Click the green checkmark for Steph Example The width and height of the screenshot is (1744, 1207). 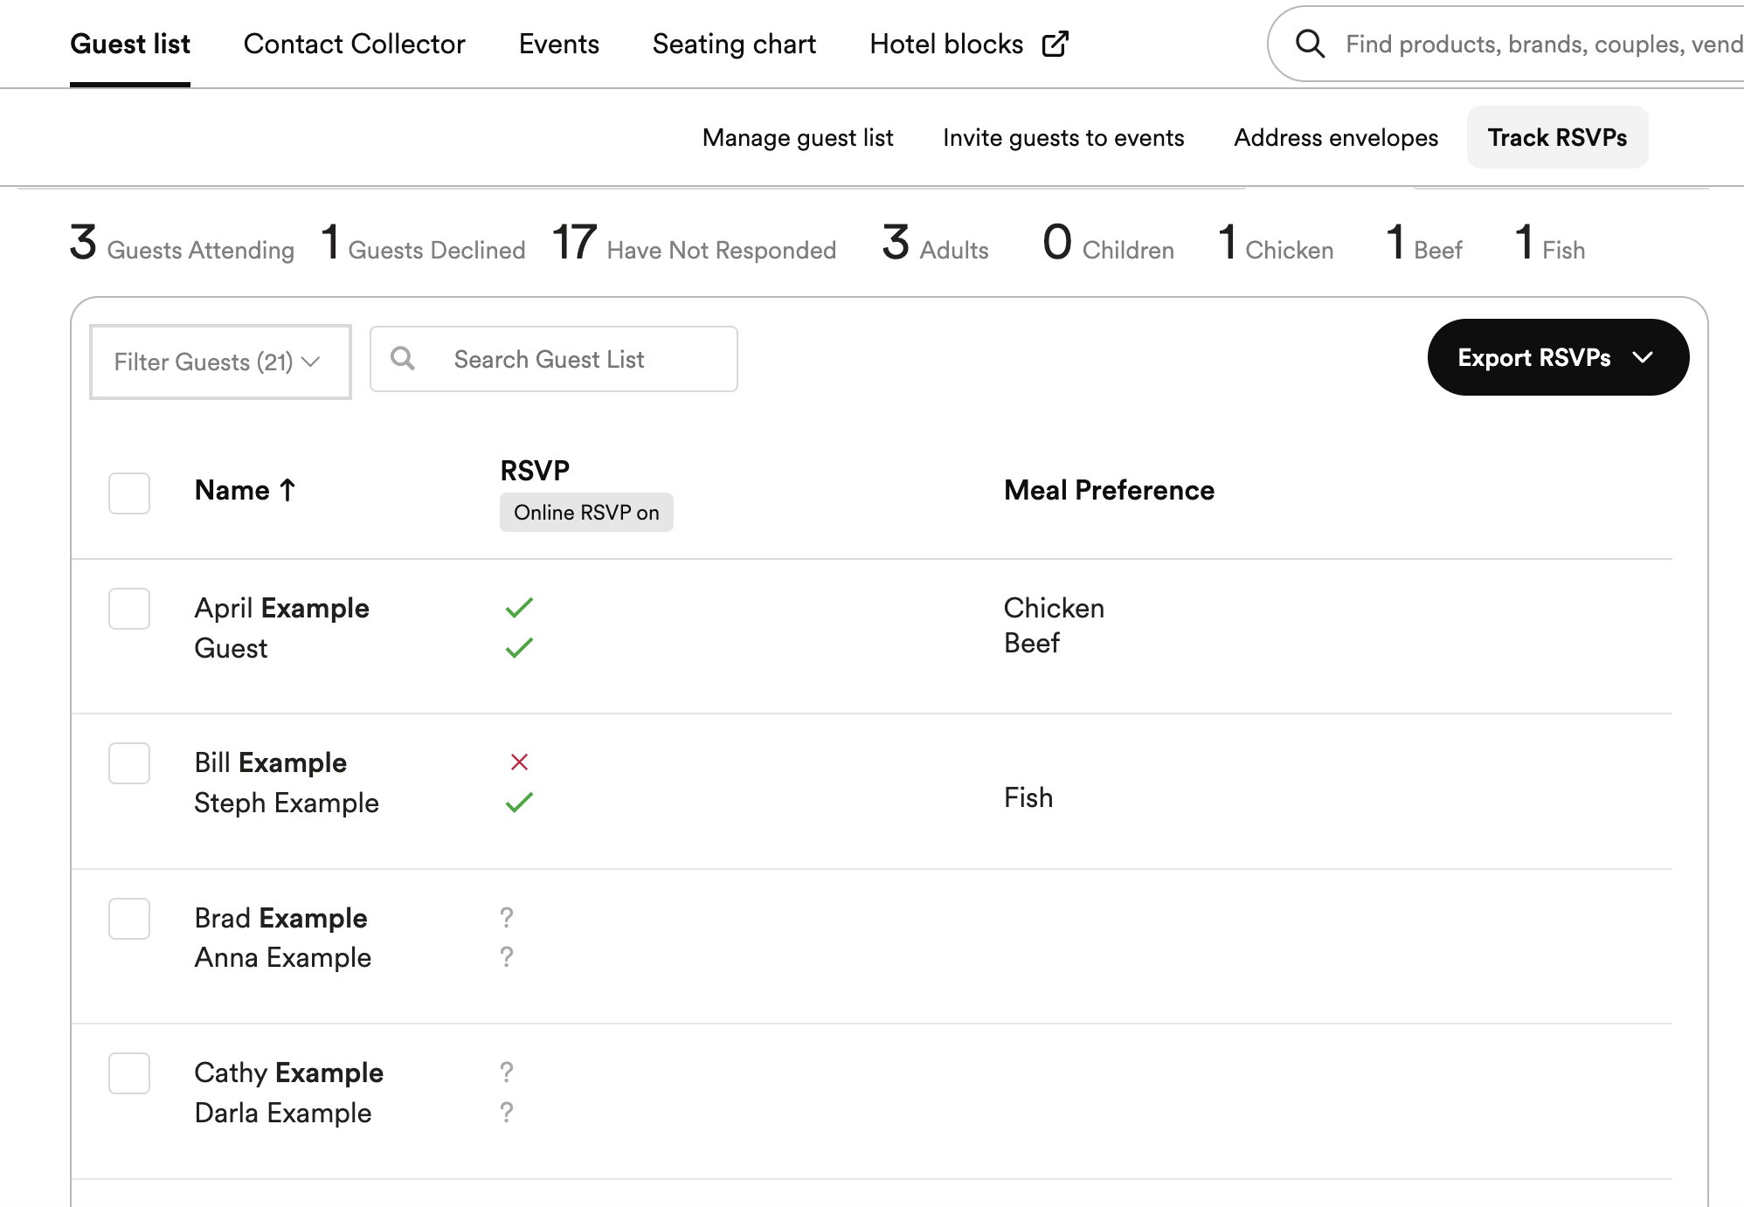coord(518,803)
